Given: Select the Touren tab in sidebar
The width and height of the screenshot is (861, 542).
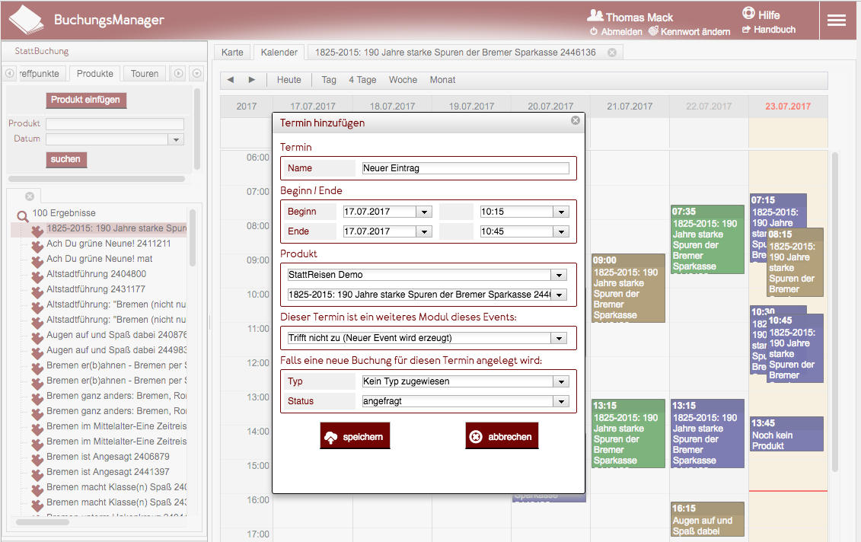Looking at the screenshot, I should [x=145, y=74].
